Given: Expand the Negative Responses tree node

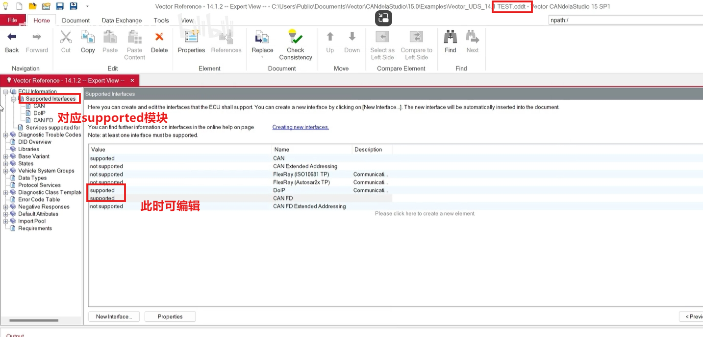Looking at the screenshot, I should point(6,207).
